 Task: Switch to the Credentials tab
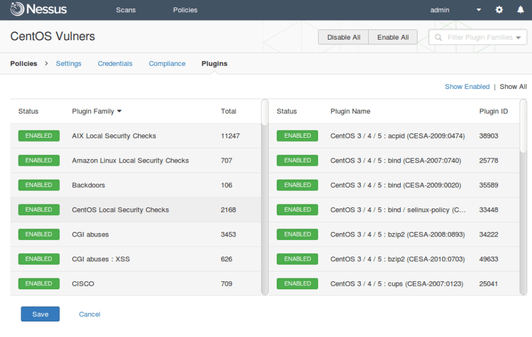click(x=115, y=64)
